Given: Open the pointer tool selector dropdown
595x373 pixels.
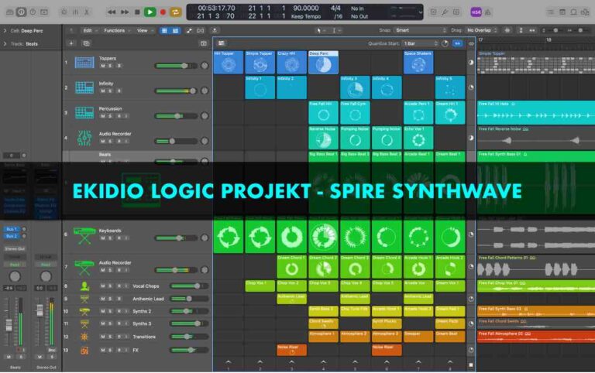Looking at the screenshot, I should [x=321, y=30].
